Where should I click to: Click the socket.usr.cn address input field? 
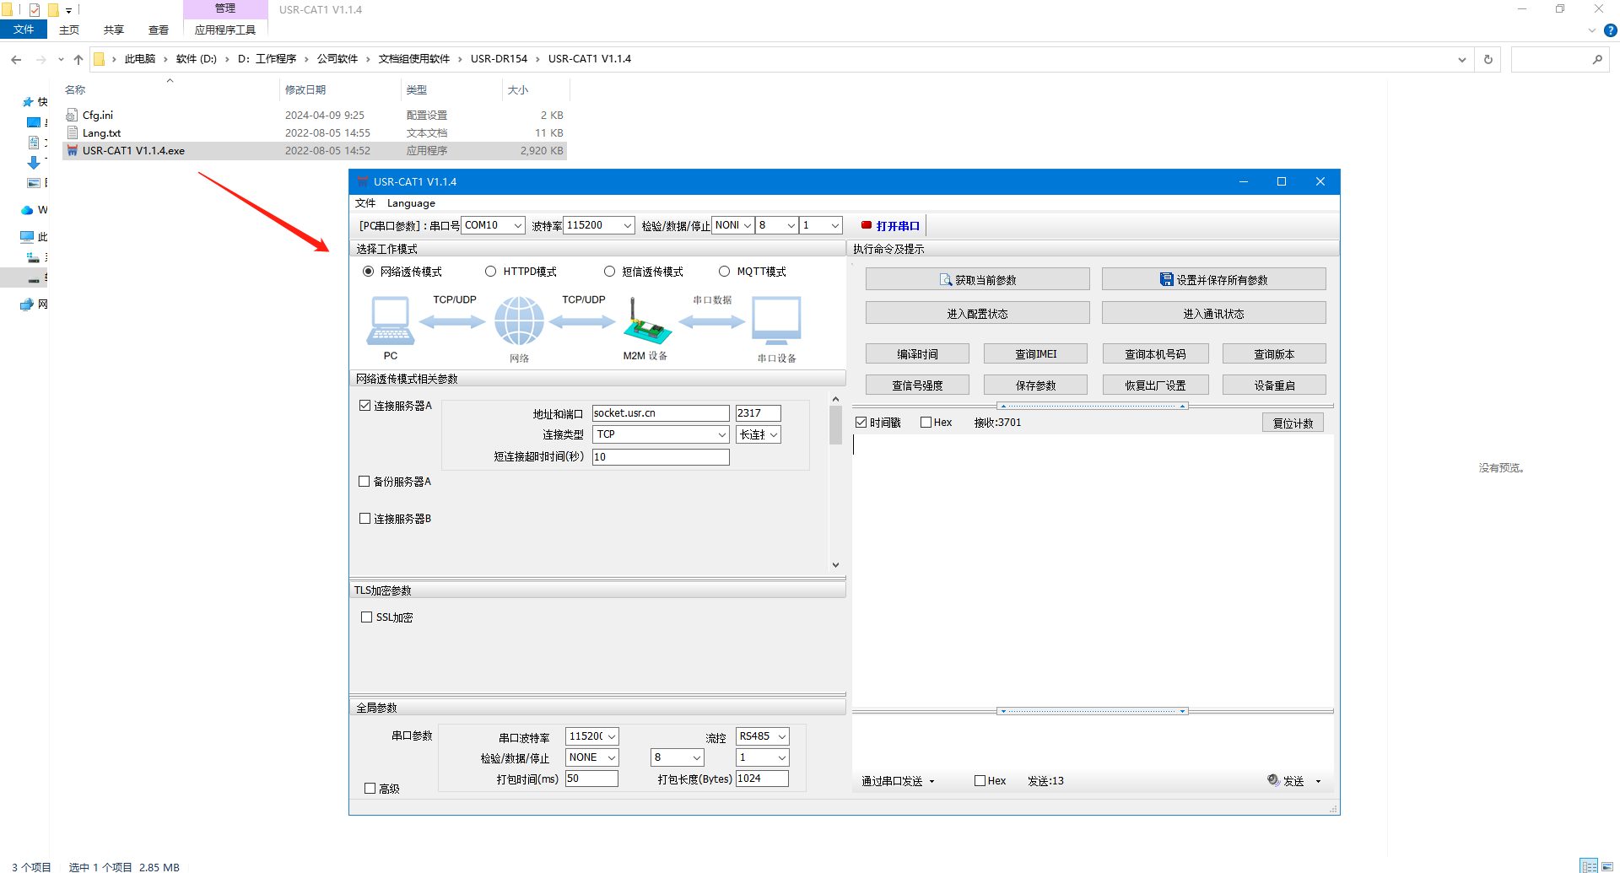(x=660, y=413)
